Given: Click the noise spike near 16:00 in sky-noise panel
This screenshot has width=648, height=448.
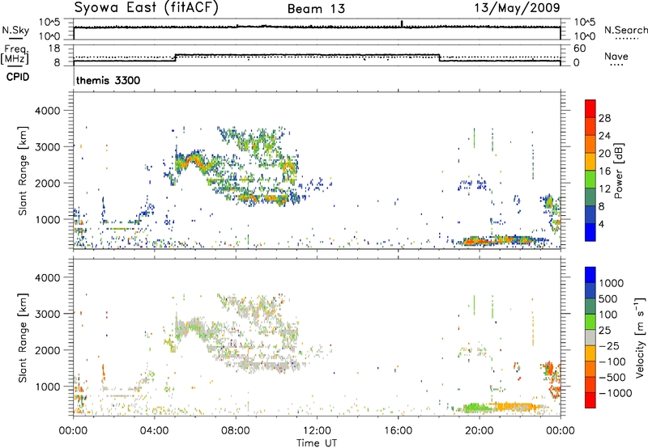Looking at the screenshot, I should point(401,23).
